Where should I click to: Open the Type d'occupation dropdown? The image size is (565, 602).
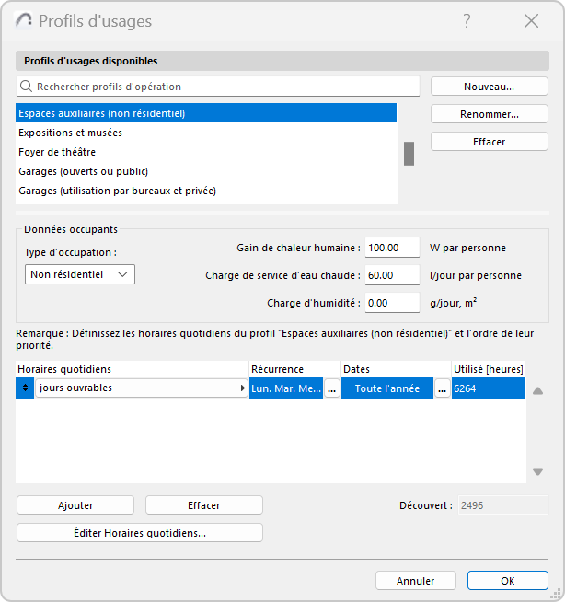click(x=80, y=274)
